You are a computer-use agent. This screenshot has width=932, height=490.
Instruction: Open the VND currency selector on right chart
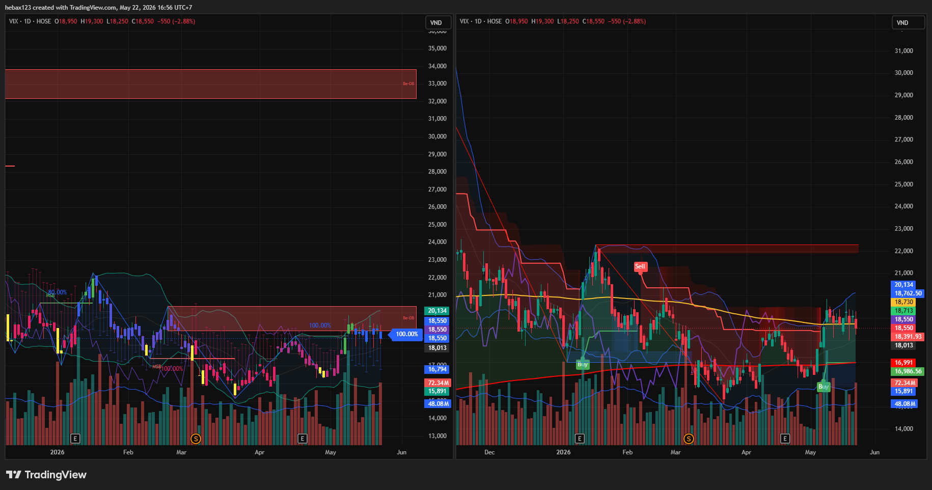[x=908, y=22]
